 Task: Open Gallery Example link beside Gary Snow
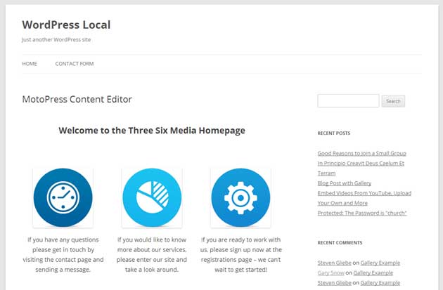click(373, 272)
